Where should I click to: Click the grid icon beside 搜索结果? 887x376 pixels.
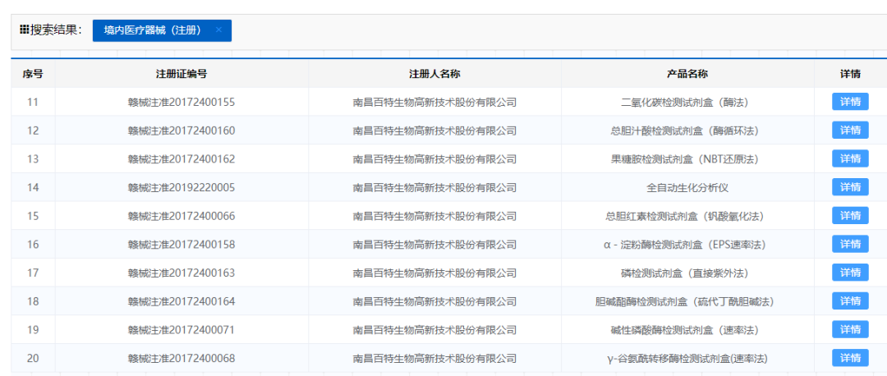(x=25, y=30)
